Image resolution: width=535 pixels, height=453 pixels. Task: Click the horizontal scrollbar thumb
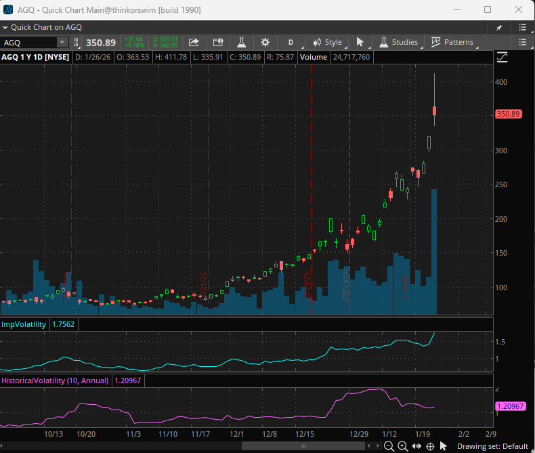coord(303,446)
